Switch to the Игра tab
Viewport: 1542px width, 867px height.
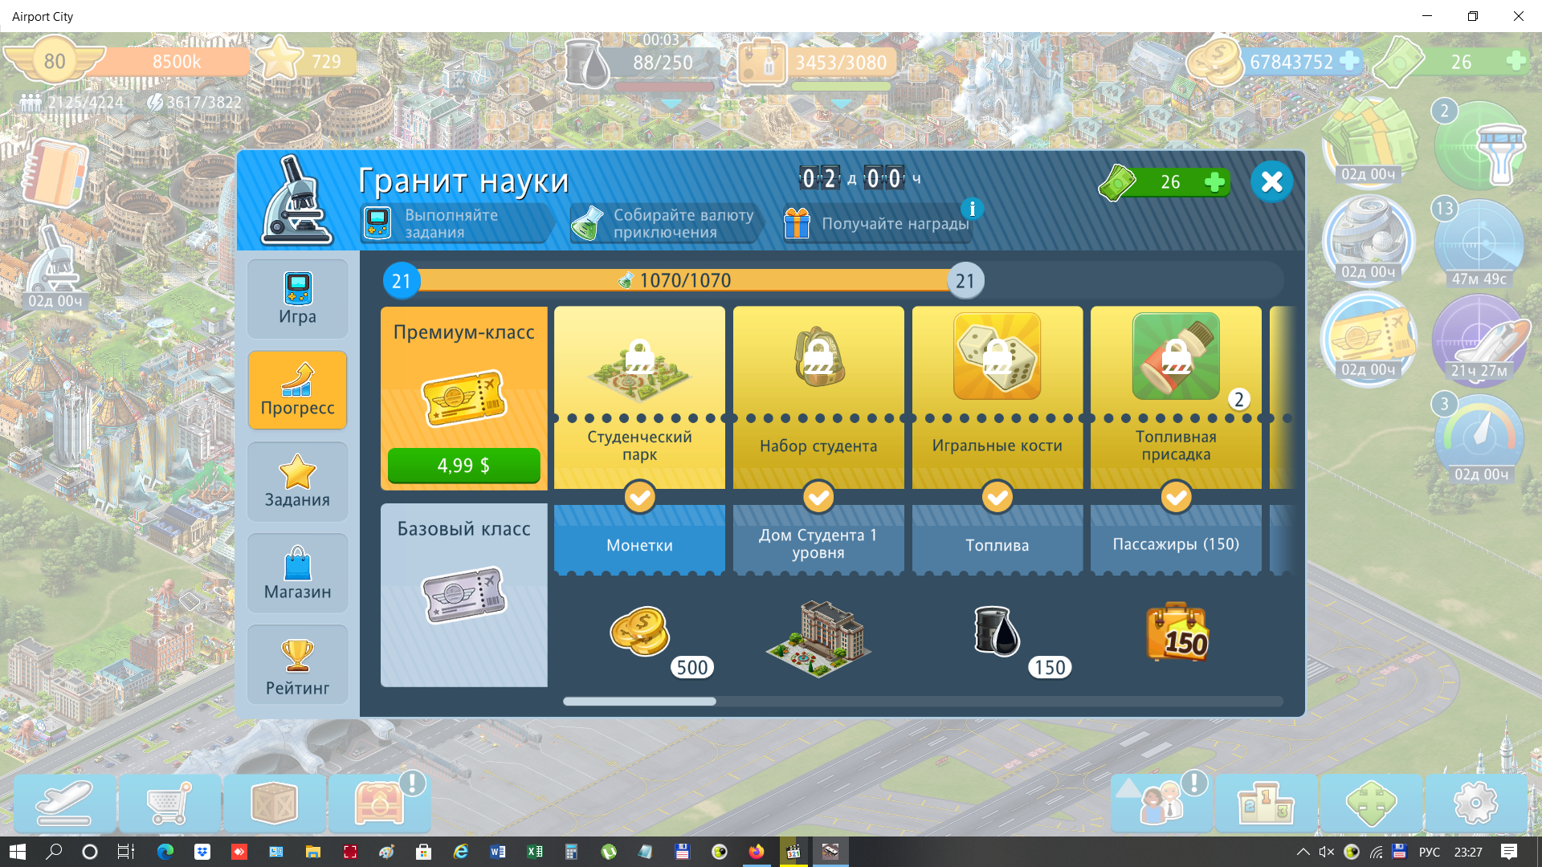[x=297, y=299]
